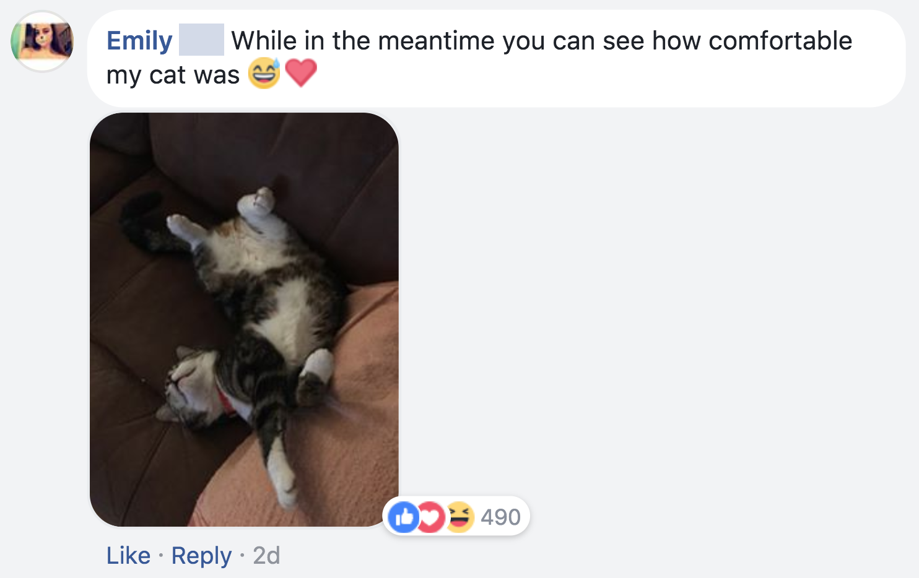Image resolution: width=919 pixels, height=578 pixels.
Task: Click the pink heart emoji in comment
Action: tap(301, 74)
